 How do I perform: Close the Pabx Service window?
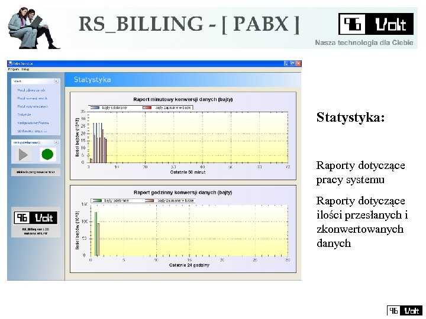[299, 63]
